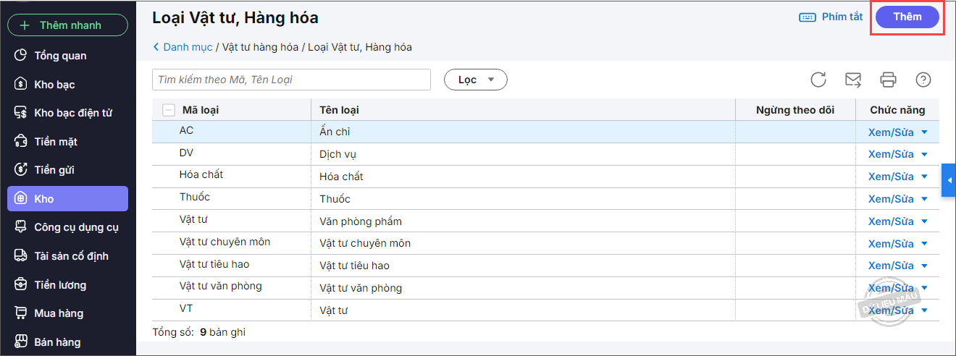Click the search field for Mã, Tên Loại
The width and height of the screenshot is (956, 356).
tap(291, 80)
